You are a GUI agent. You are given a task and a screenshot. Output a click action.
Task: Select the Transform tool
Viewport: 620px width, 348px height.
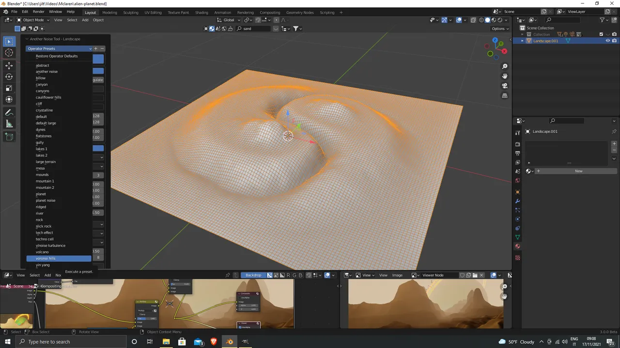[9, 100]
